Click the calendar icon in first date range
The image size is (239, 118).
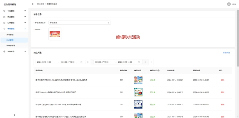click(x=81, y=62)
